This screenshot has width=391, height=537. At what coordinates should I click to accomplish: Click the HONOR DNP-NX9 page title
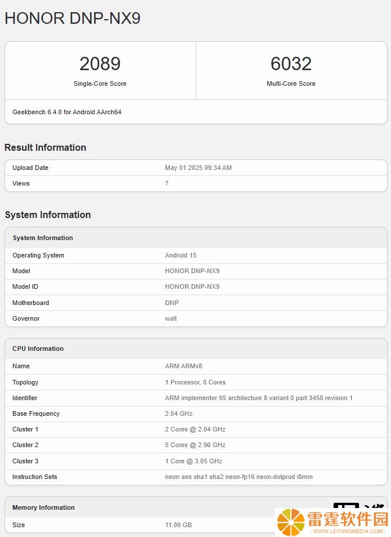point(73,18)
